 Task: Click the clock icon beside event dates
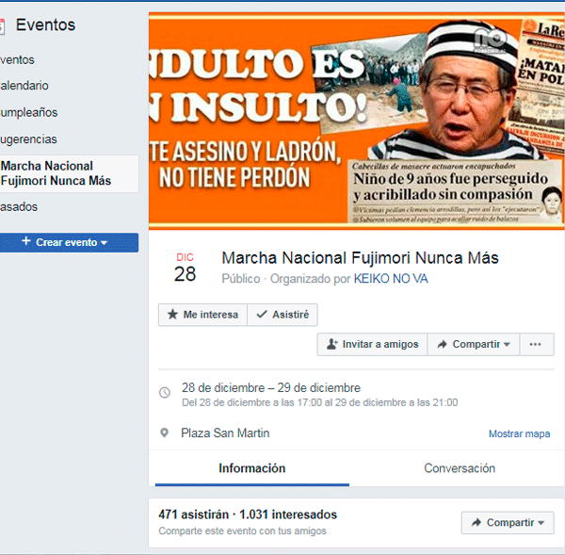[x=165, y=392]
